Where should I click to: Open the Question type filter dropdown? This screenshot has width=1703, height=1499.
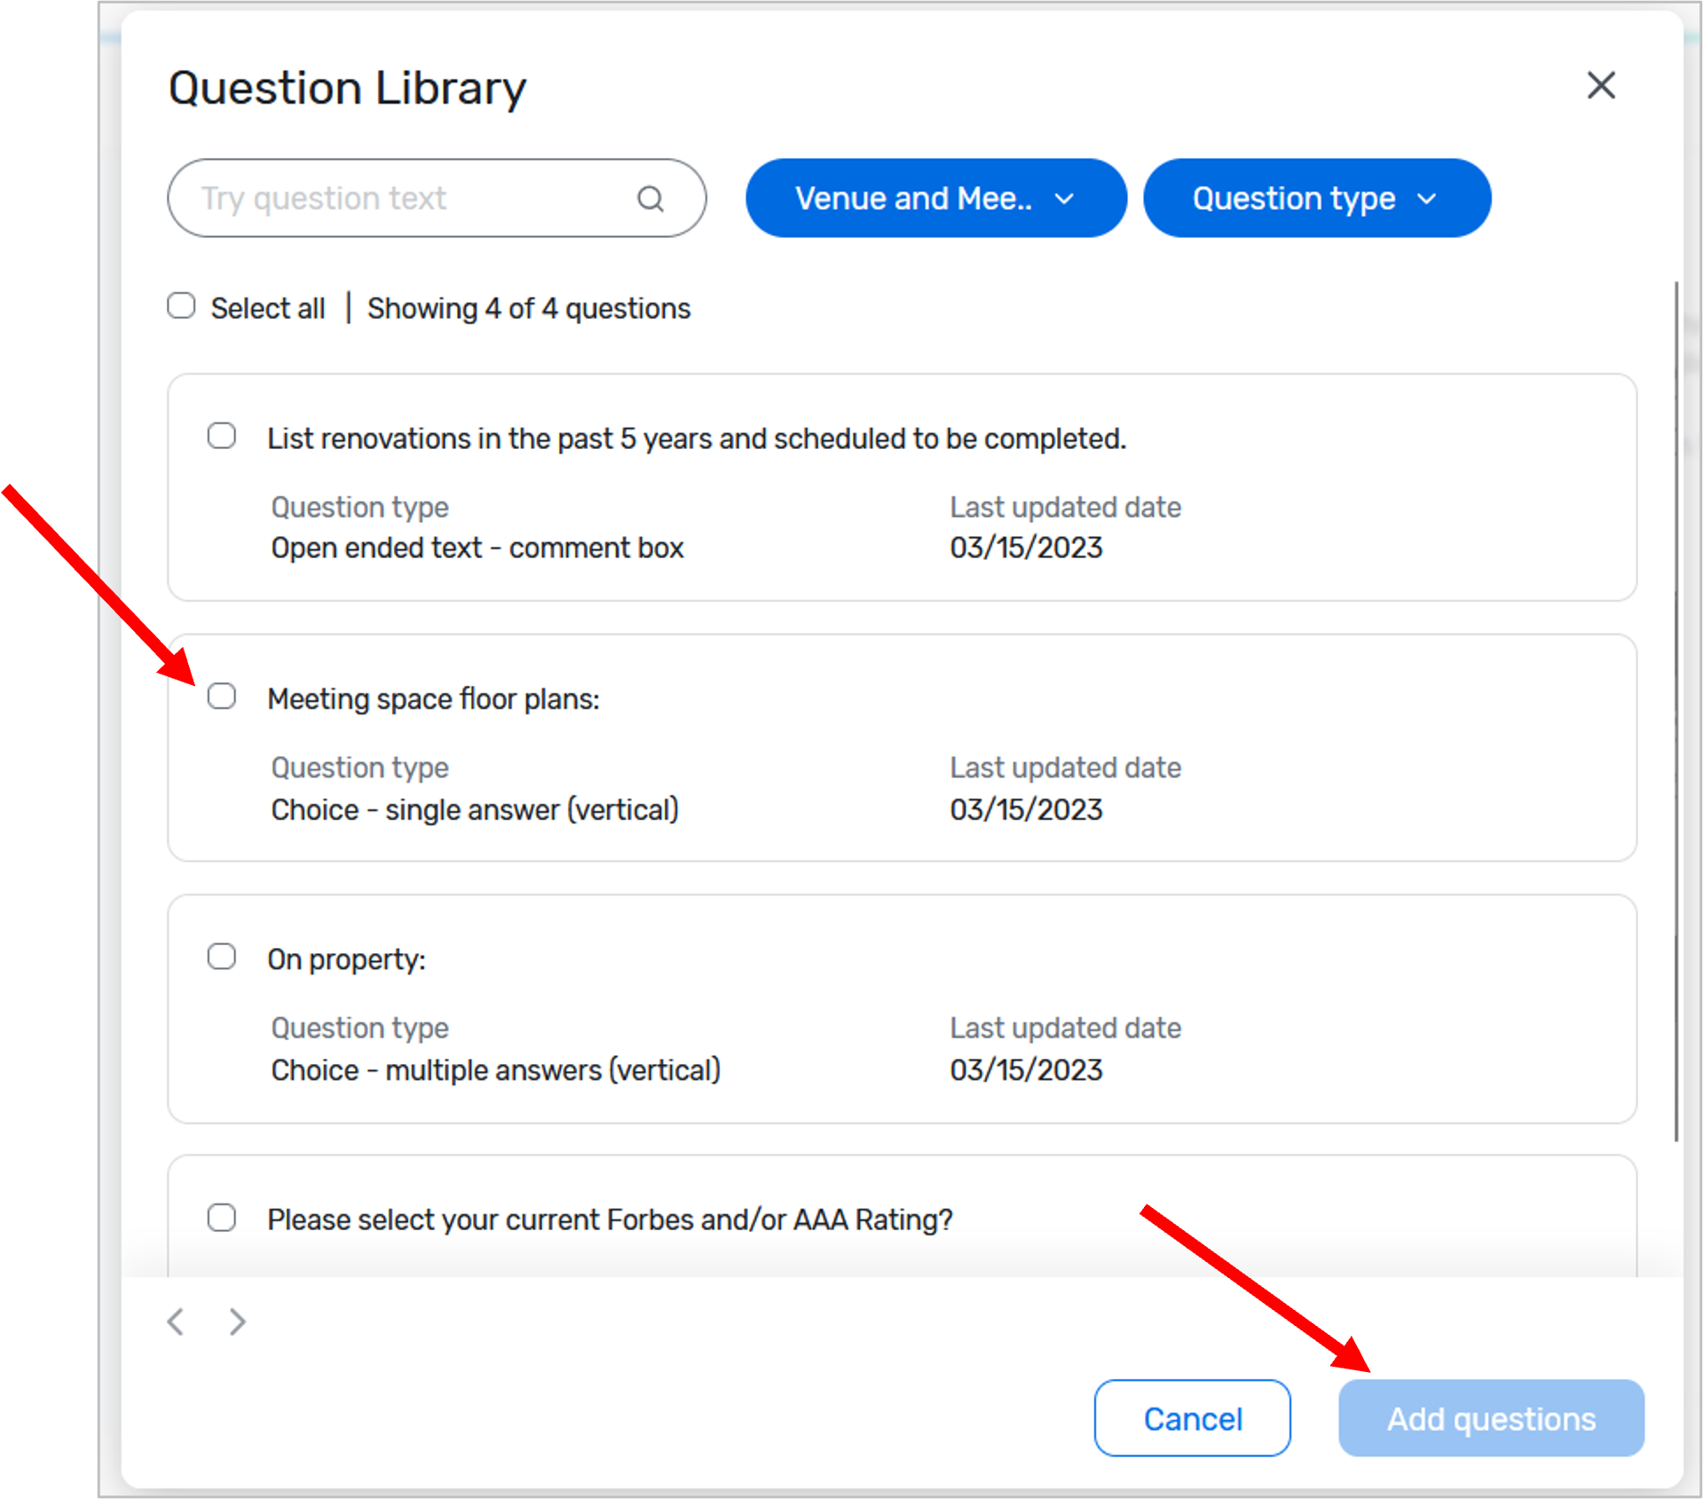(1316, 198)
